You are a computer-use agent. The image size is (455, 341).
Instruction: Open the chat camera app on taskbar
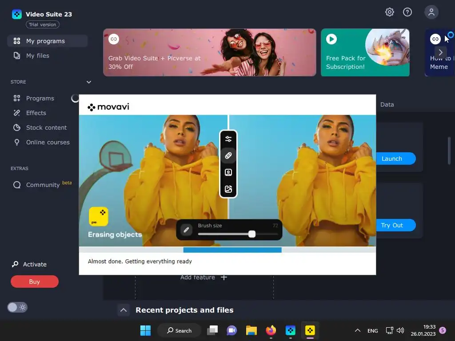click(231, 330)
